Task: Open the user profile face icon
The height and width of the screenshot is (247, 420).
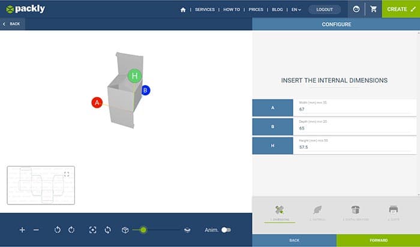Action: [x=356, y=9]
